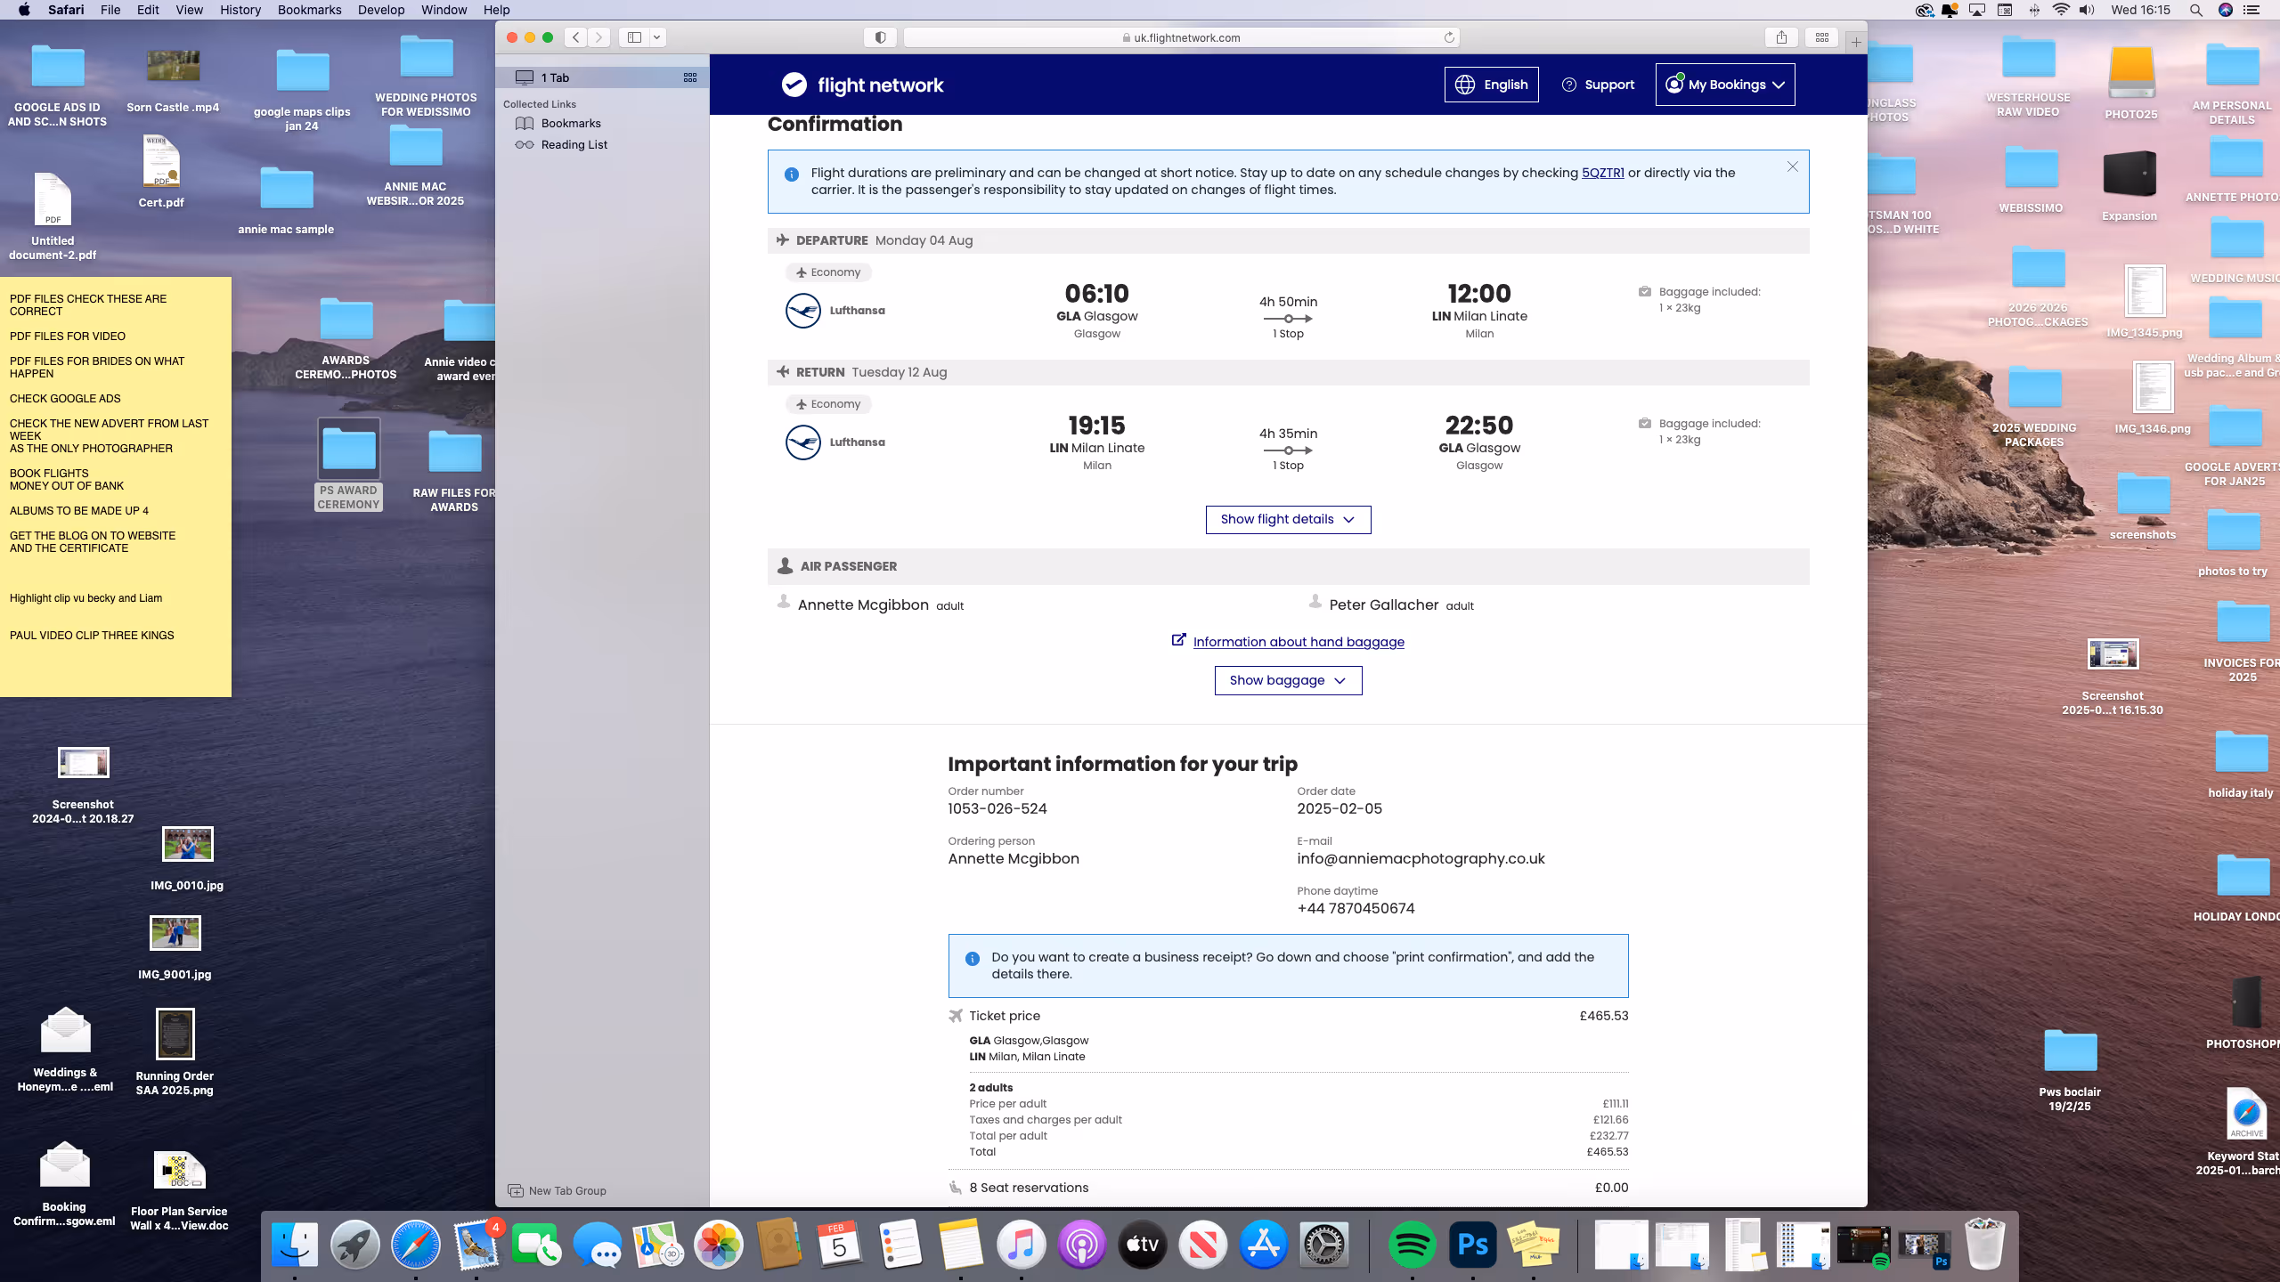Click the privacy shield icon

tap(880, 37)
